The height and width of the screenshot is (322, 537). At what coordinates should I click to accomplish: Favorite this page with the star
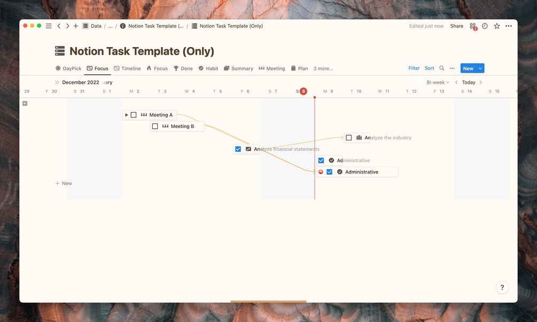496,26
